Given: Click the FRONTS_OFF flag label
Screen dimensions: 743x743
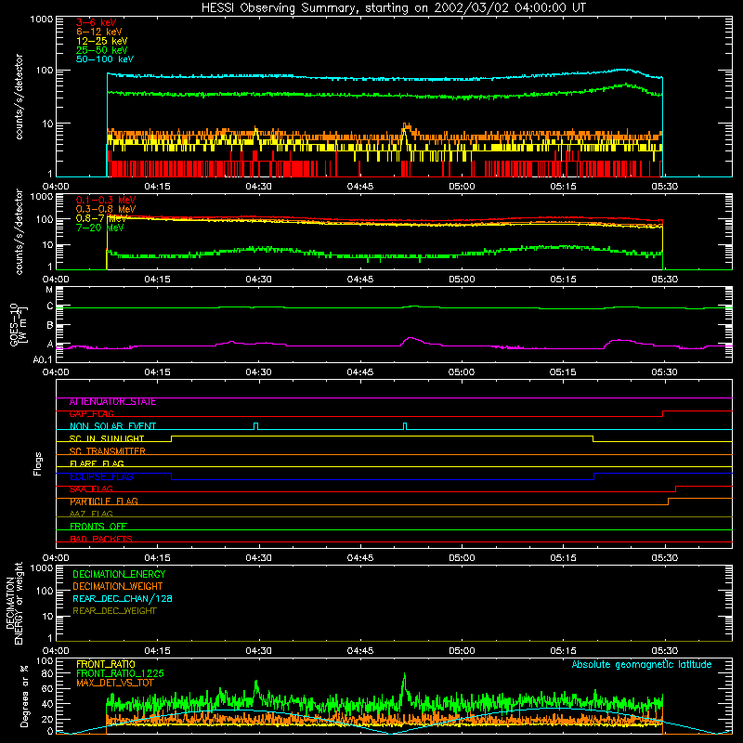Looking at the screenshot, I should point(98,527).
